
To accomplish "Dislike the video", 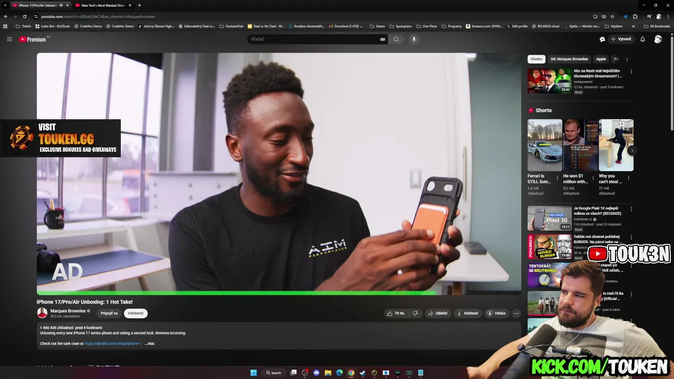I will point(415,313).
